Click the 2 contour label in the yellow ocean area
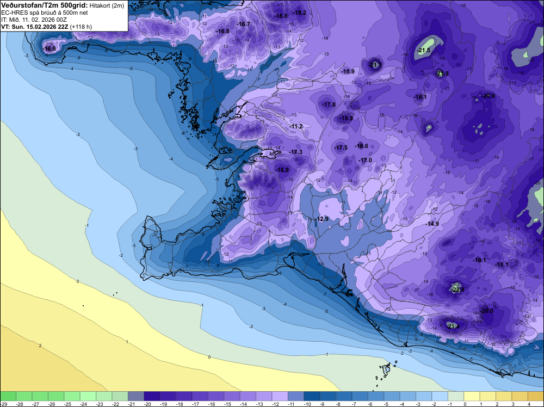 tap(40, 346)
